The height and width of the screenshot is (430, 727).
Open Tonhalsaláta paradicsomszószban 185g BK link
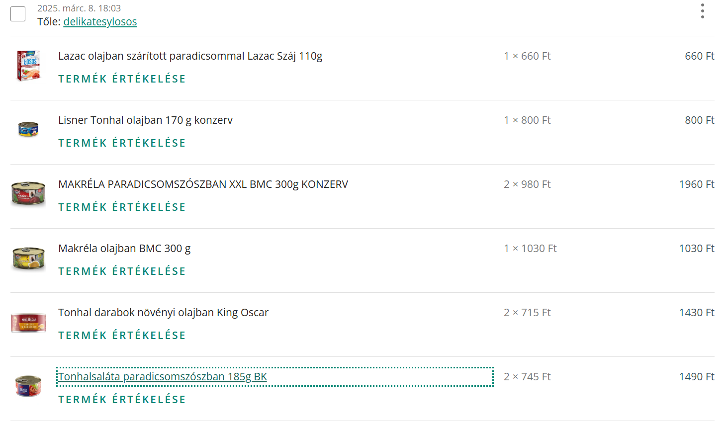click(163, 377)
